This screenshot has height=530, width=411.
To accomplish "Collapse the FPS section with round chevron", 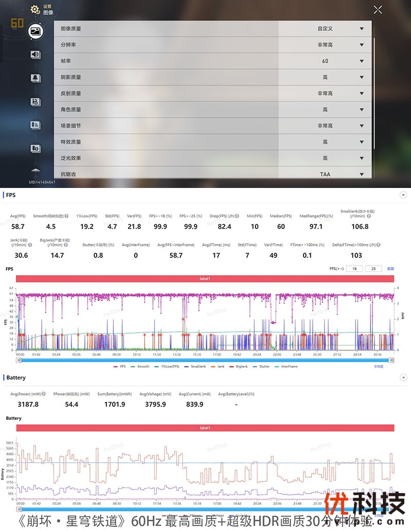I will (x=403, y=195).
